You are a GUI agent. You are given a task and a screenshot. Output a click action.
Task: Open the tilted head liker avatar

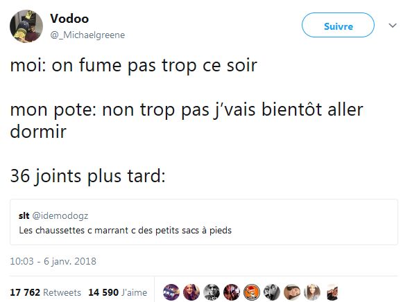click(292, 292)
